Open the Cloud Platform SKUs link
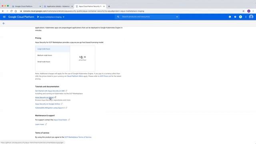256x144 pixels. pos(75,76)
